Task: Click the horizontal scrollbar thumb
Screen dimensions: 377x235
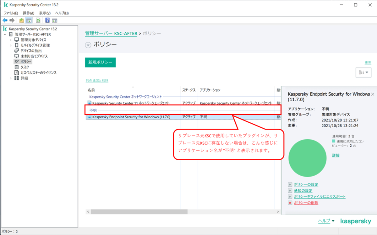Action: 139,212
